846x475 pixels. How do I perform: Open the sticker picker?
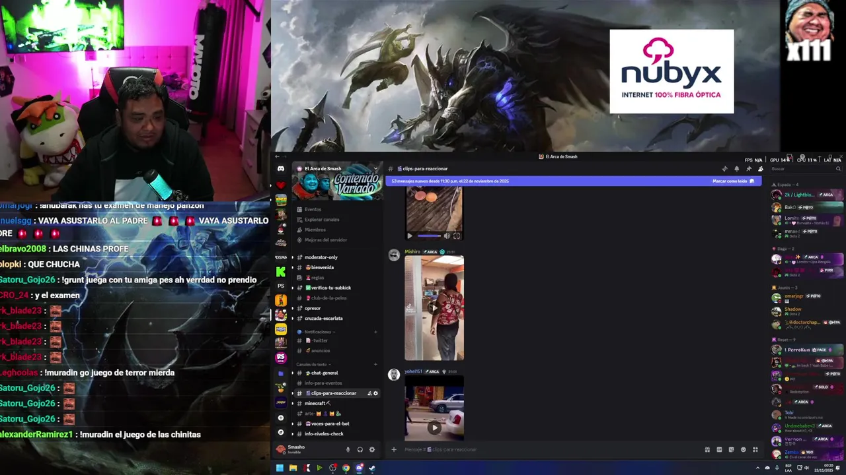coord(731,449)
